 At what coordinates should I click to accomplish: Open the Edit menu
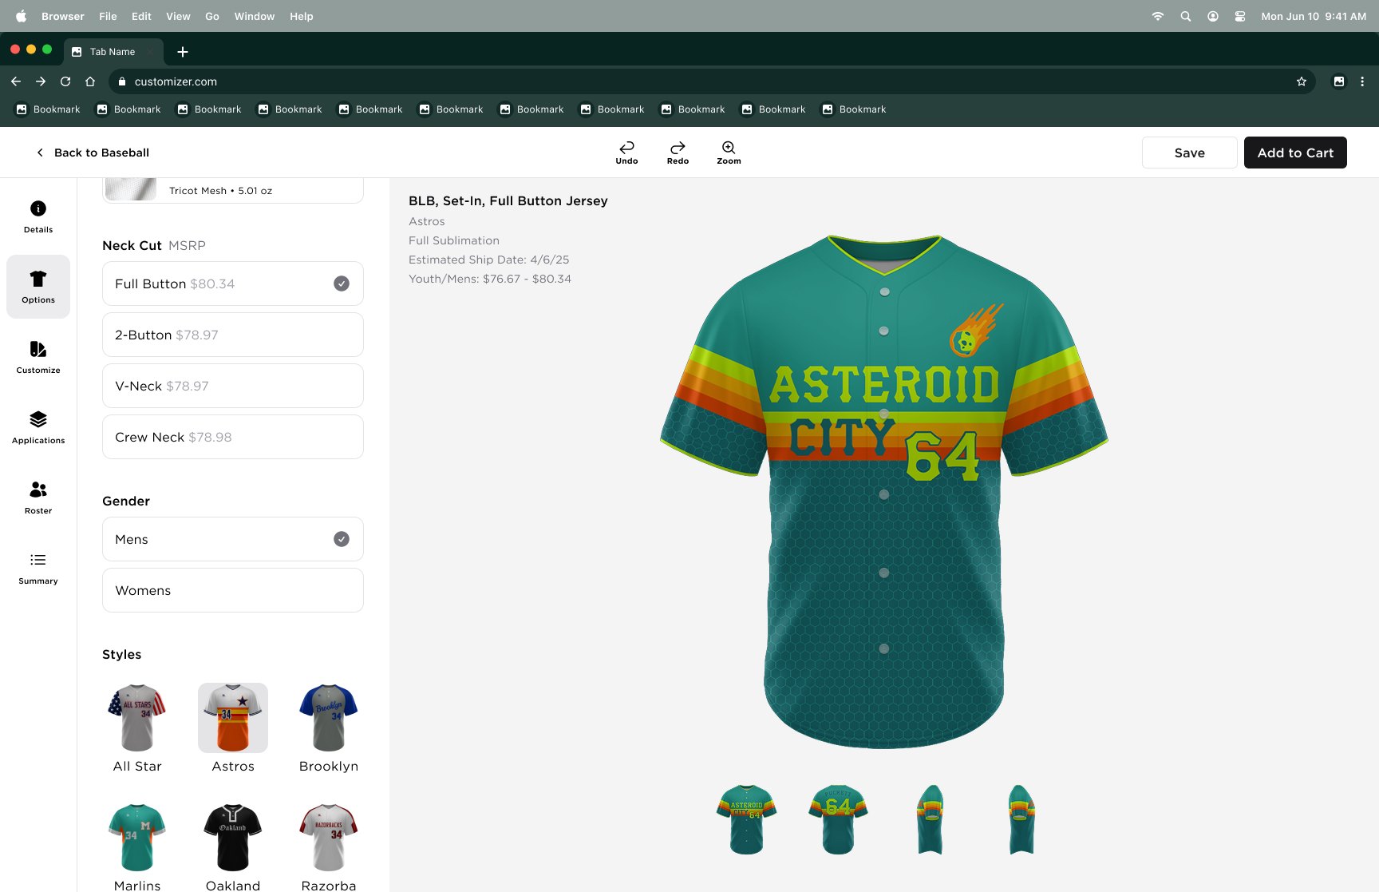pos(141,16)
